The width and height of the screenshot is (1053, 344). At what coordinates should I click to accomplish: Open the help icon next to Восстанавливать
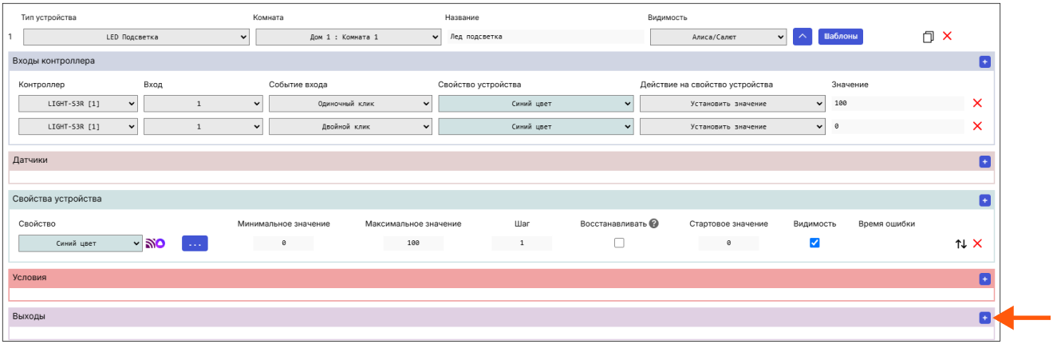pyautogui.click(x=653, y=223)
